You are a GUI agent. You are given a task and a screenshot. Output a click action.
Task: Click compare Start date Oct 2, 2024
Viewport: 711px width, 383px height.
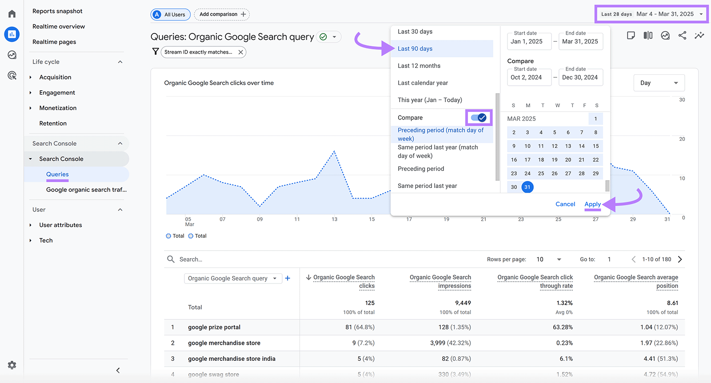[529, 77]
